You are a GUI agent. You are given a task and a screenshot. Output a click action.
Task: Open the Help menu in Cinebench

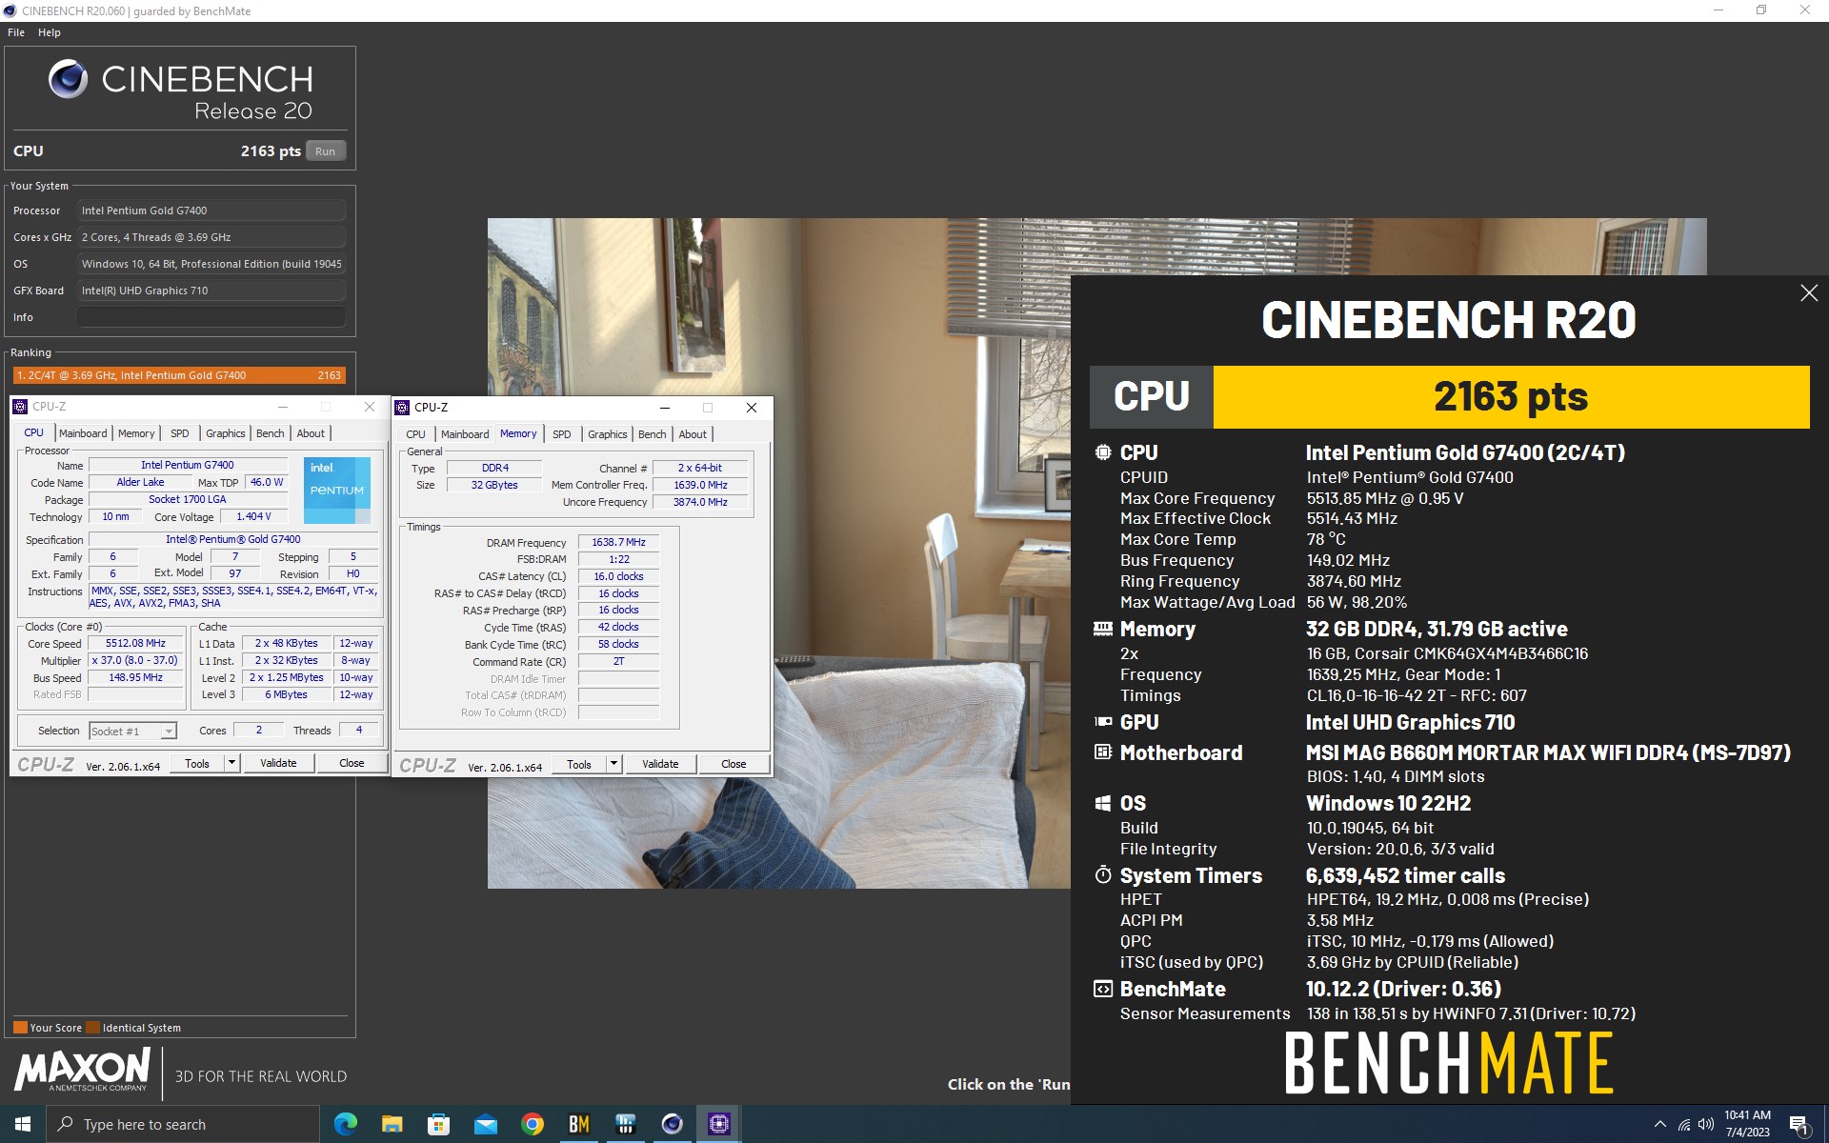[x=50, y=32]
